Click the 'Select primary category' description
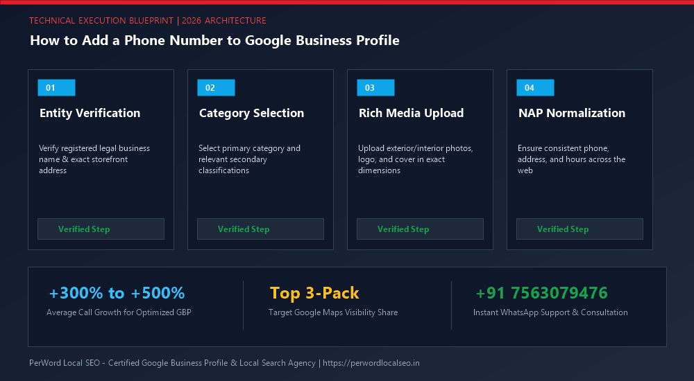Screen dimensions: 694x381 point(249,159)
